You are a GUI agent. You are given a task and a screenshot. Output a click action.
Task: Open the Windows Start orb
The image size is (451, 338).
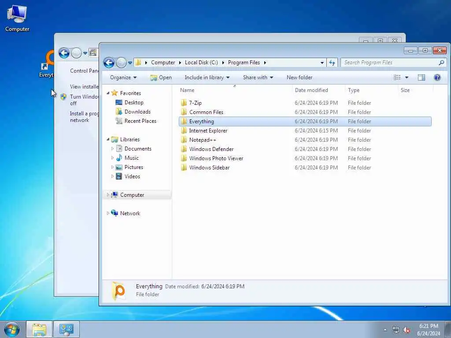click(x=12, y=329)
